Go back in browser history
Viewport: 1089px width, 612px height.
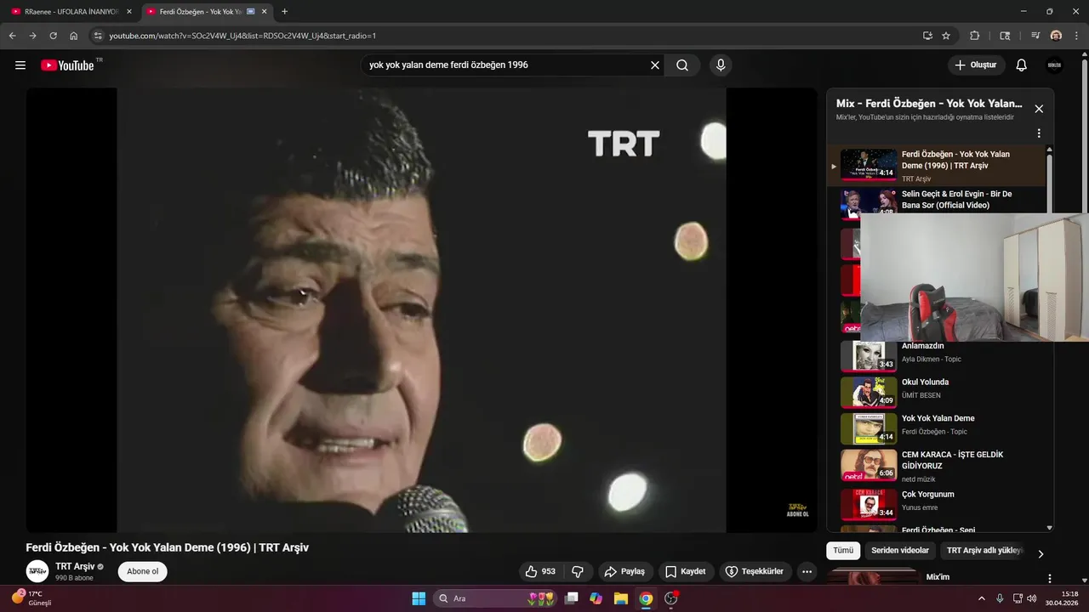pyautogui.click(x=12, y=36)
